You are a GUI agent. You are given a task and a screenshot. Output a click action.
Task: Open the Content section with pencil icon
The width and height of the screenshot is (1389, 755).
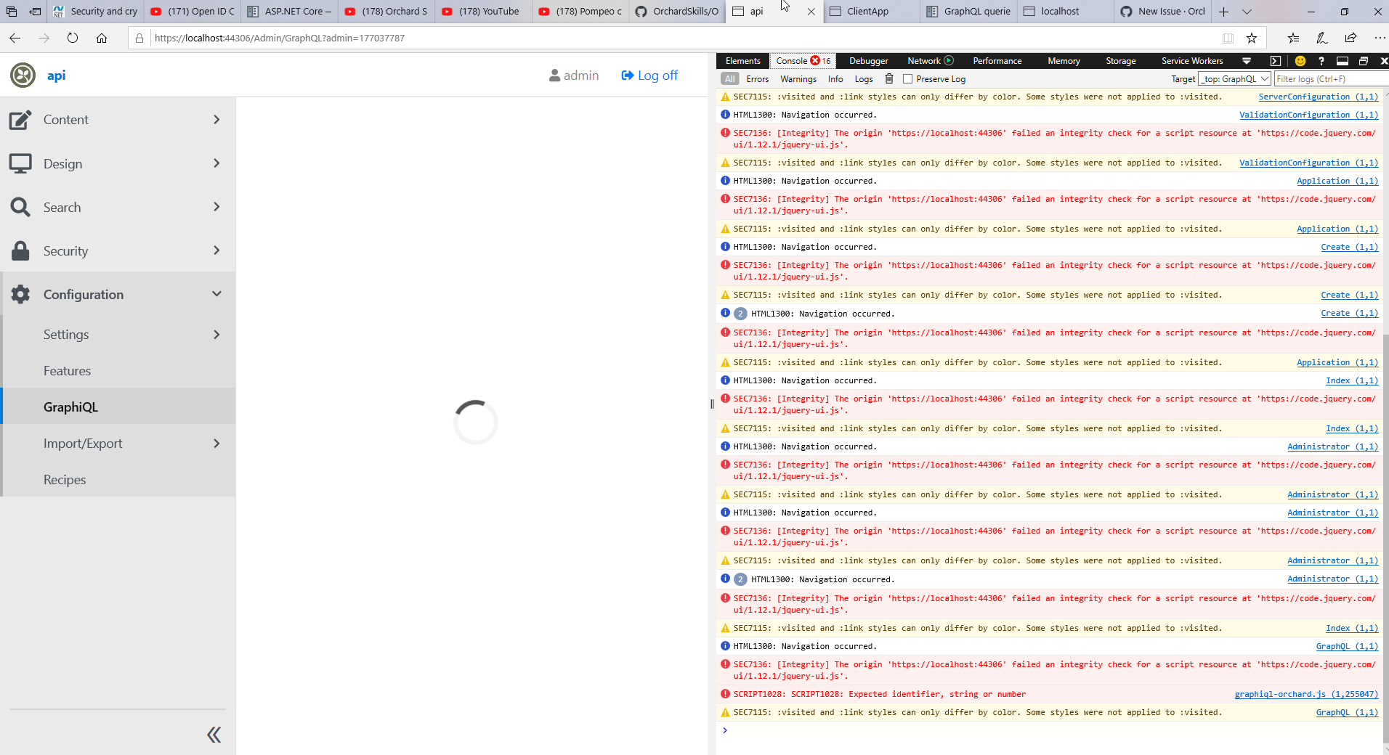[x=21, y=119]
